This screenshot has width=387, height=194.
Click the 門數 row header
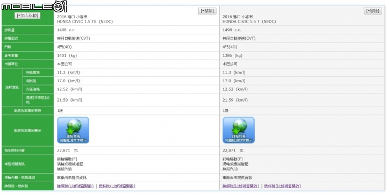[27, 47]
